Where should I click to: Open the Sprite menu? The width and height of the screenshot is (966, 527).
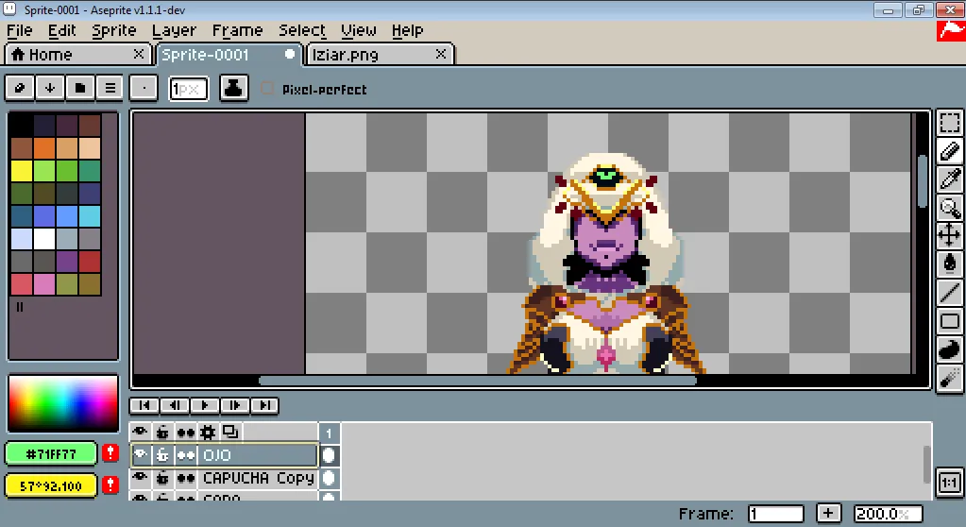pos(114,30)
